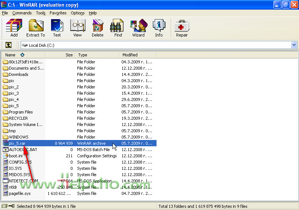Click the View toolbar icon

coord(77,25)
